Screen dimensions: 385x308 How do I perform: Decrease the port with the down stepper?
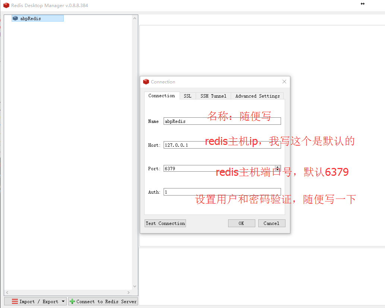[x=278, y=170]
